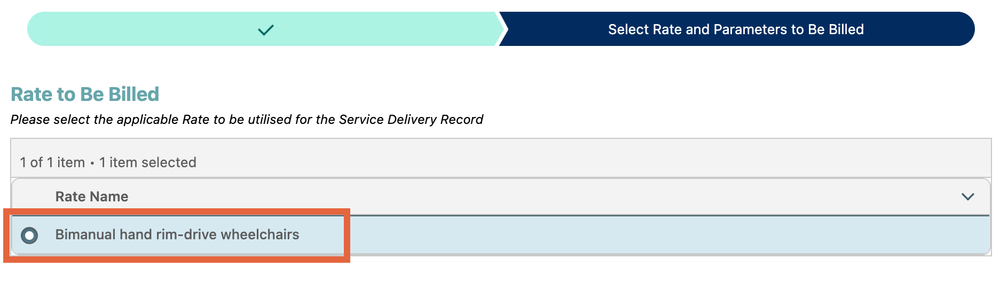1000x282 pixels.
Task: Select the "Select Rate and Parameters" step
Action: pyautogui.click(x=735, y=29)
